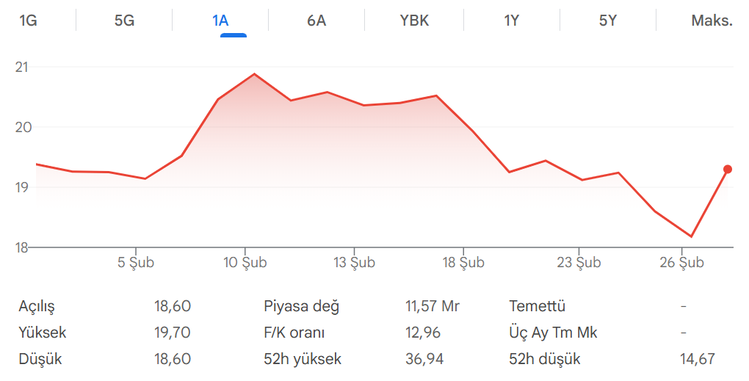Switch chart to 5Y range
Viewport: 749px width, 381px height.
coord(608,21)
